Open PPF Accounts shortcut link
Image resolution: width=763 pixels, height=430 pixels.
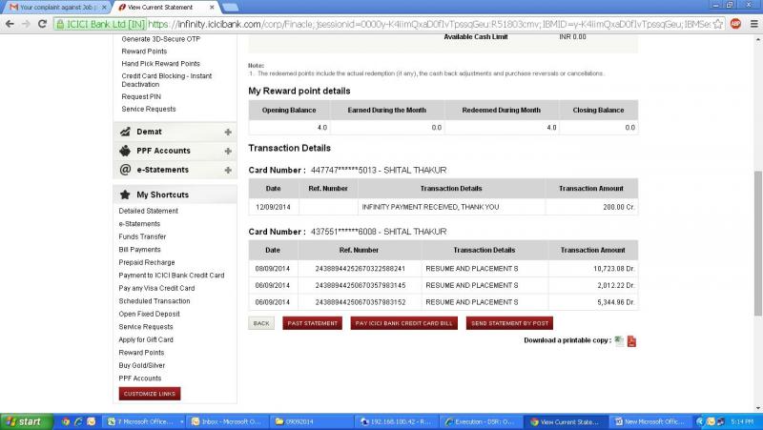coord(139,378)
